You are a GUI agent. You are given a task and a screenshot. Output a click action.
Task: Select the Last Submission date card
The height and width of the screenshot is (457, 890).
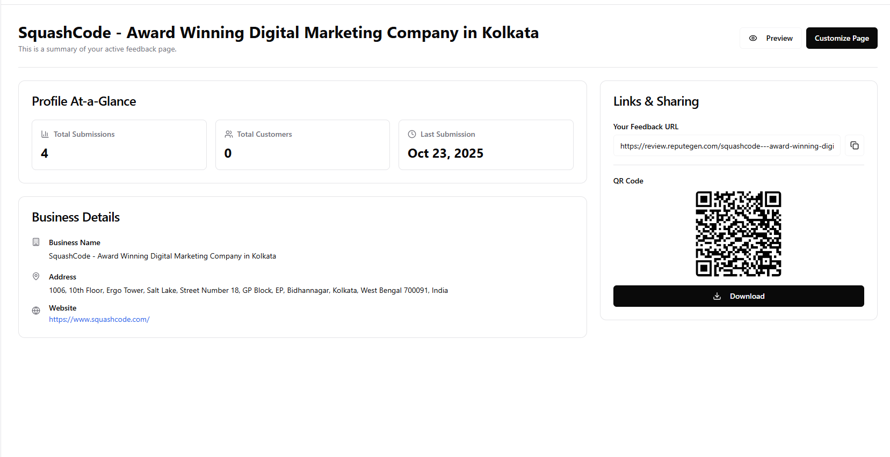pyautogui.click(x=486, y=145)
